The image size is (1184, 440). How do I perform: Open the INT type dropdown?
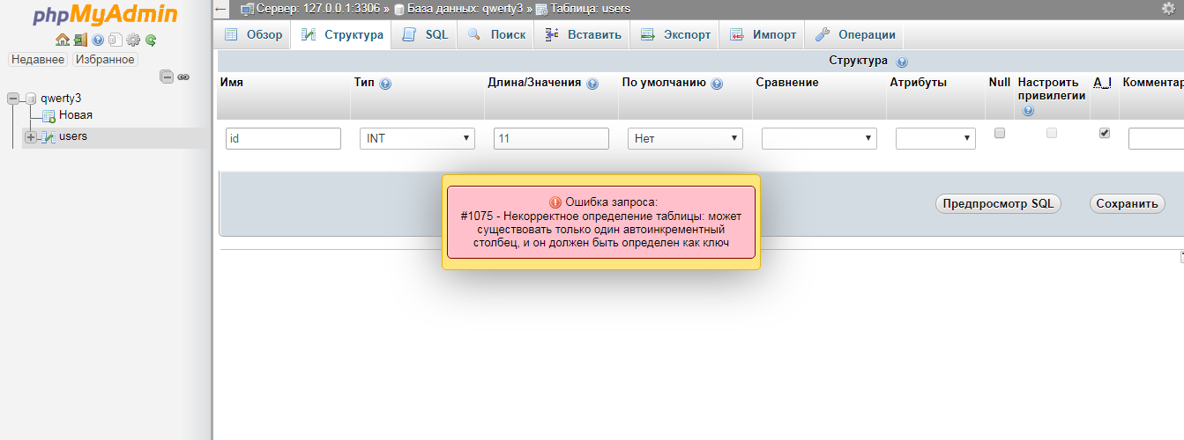point(417,138)
